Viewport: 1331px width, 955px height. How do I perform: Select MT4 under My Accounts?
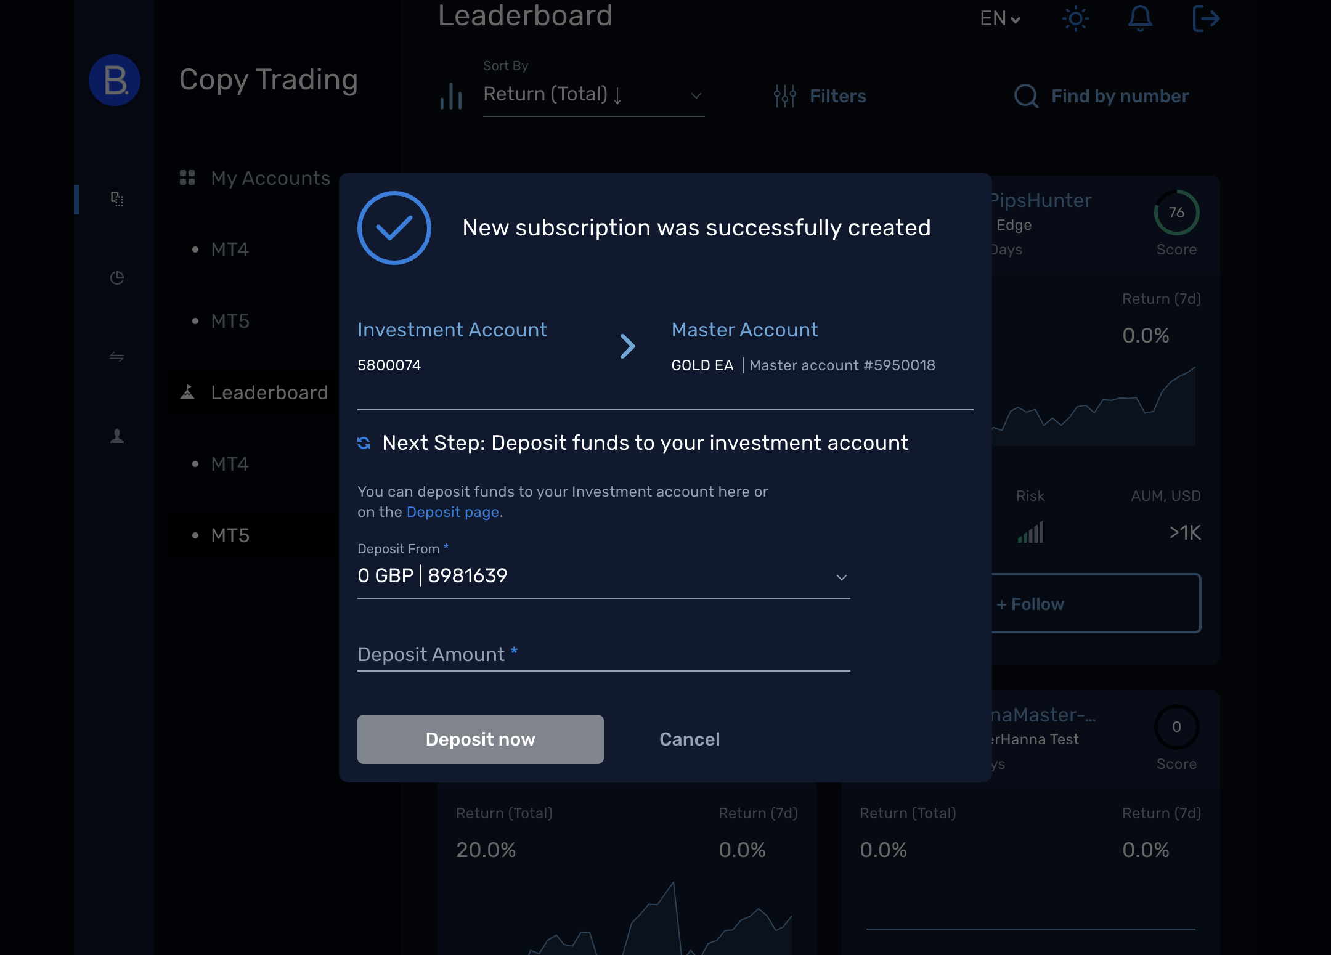pyautogui.click(x=230, y=250)
